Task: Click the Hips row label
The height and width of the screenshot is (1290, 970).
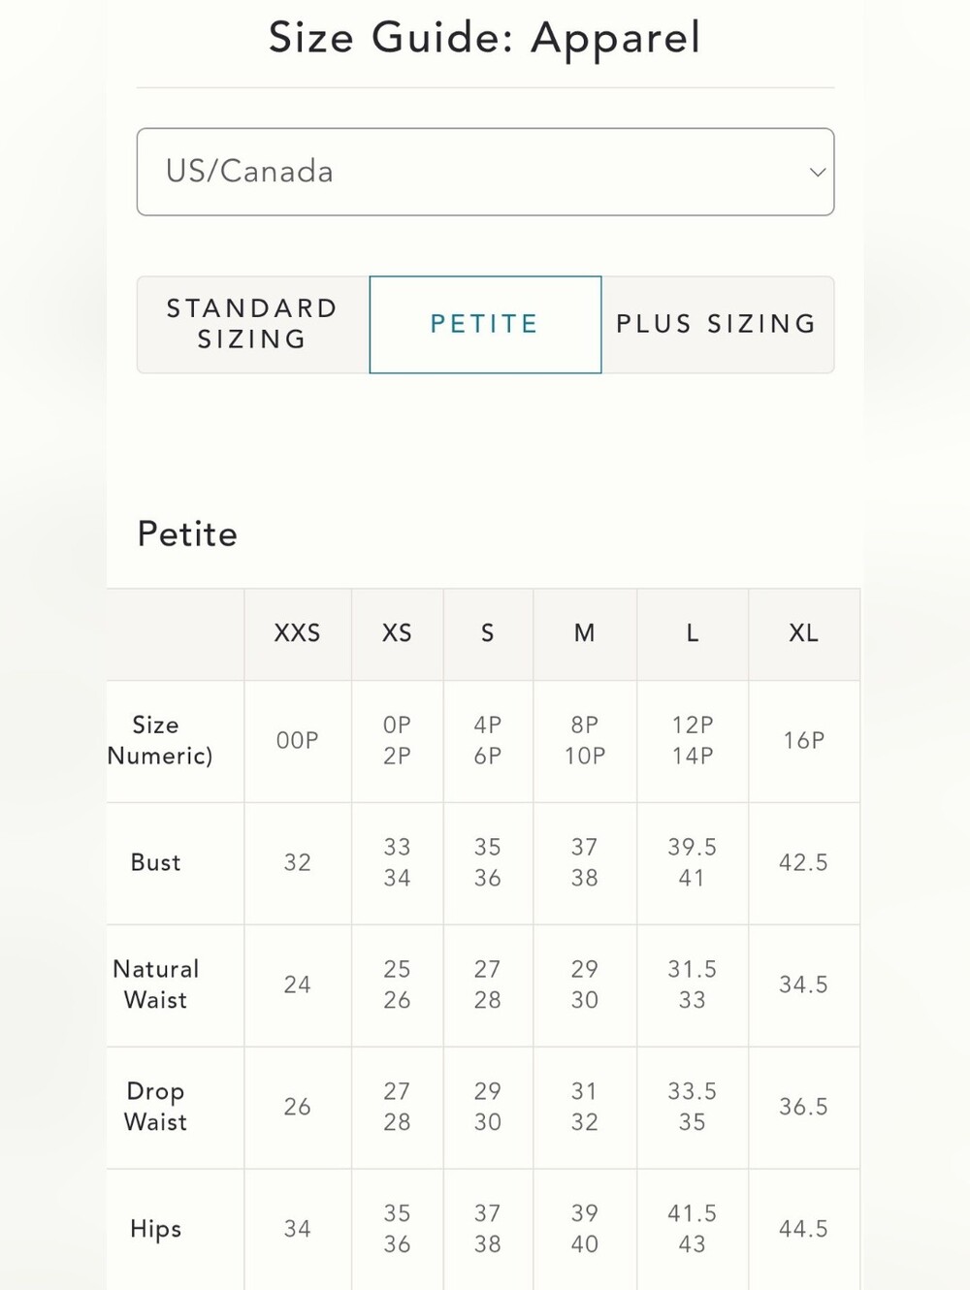Action: (x=155, y=1229)
